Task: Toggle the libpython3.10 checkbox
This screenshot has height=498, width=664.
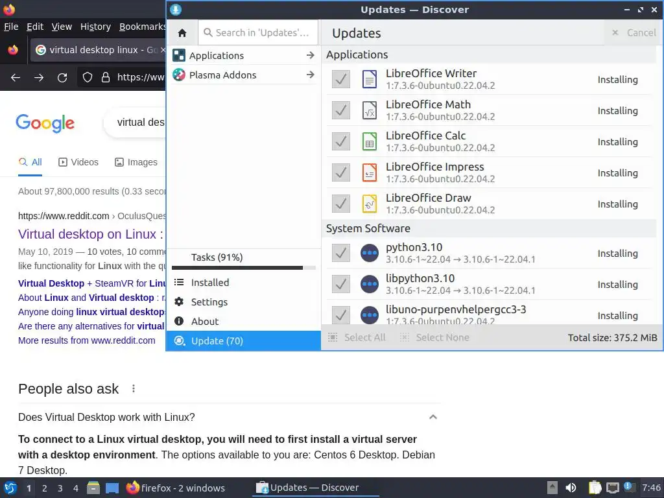Action: point(341,284)
